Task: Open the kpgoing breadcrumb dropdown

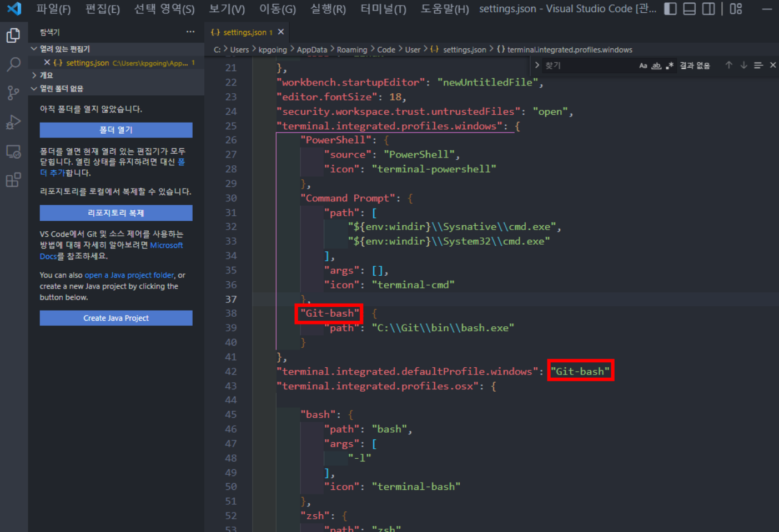Action: 273,49
